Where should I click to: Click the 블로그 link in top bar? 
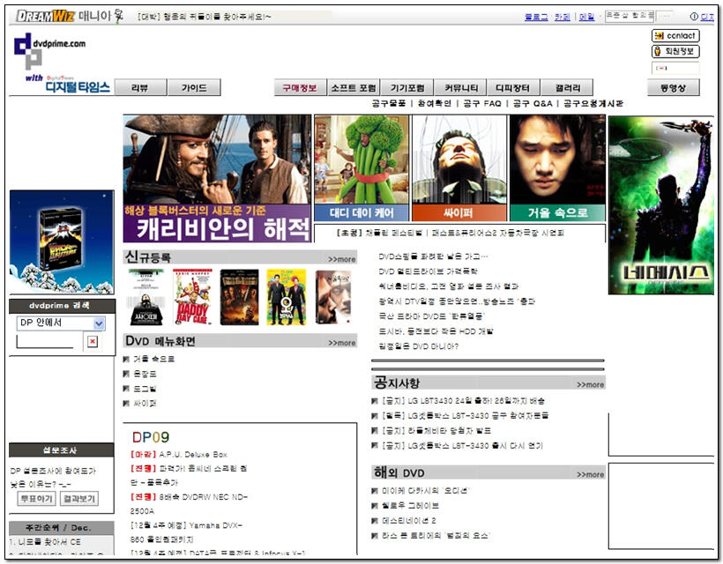(x=536, y=17)
